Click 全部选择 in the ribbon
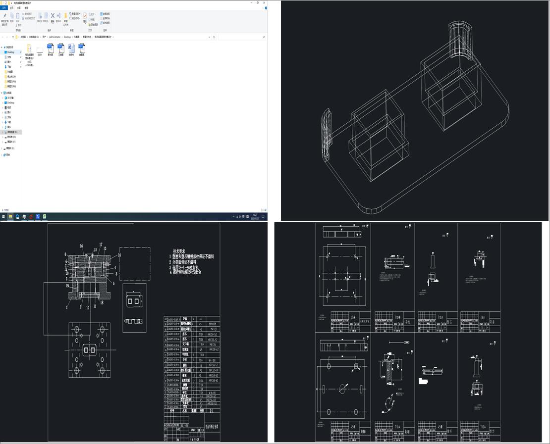550x444 pixels. (106, 14)
